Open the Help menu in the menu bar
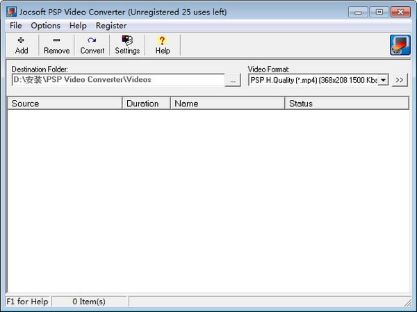 78,26
